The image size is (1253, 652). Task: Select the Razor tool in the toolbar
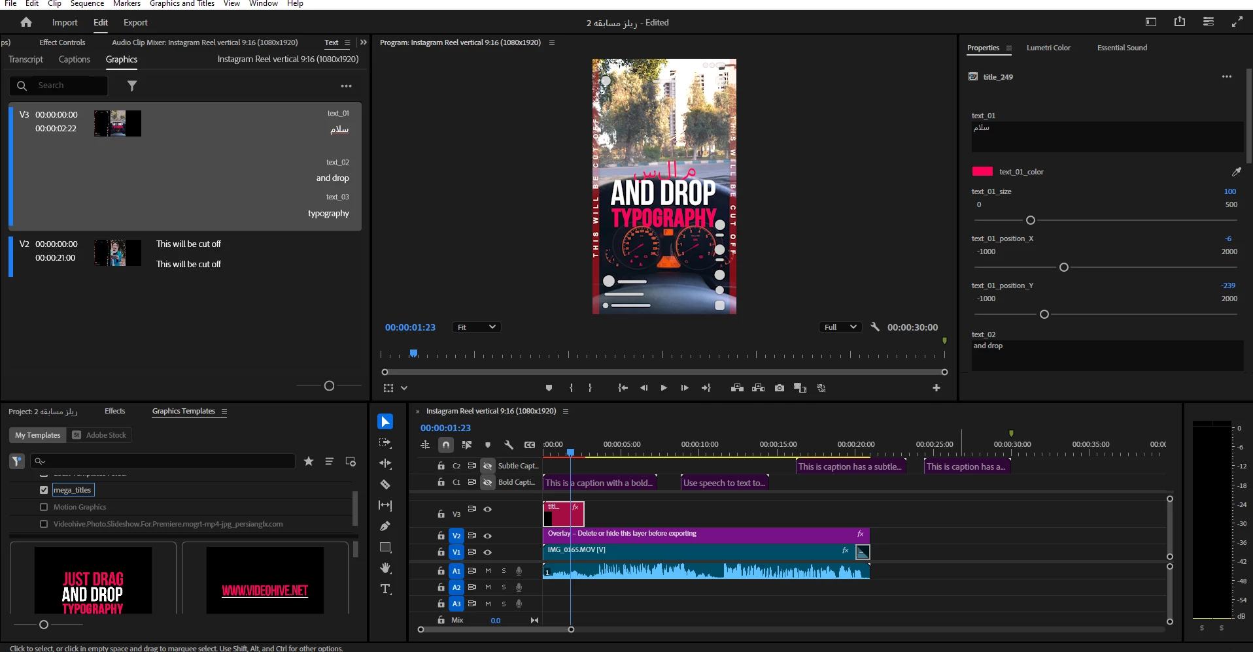(x=385, y=484)
